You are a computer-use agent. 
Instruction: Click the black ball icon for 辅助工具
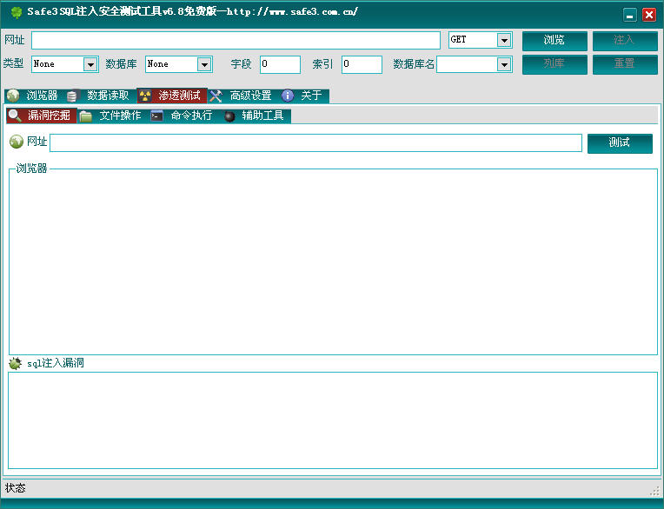(x=229, y=116)
